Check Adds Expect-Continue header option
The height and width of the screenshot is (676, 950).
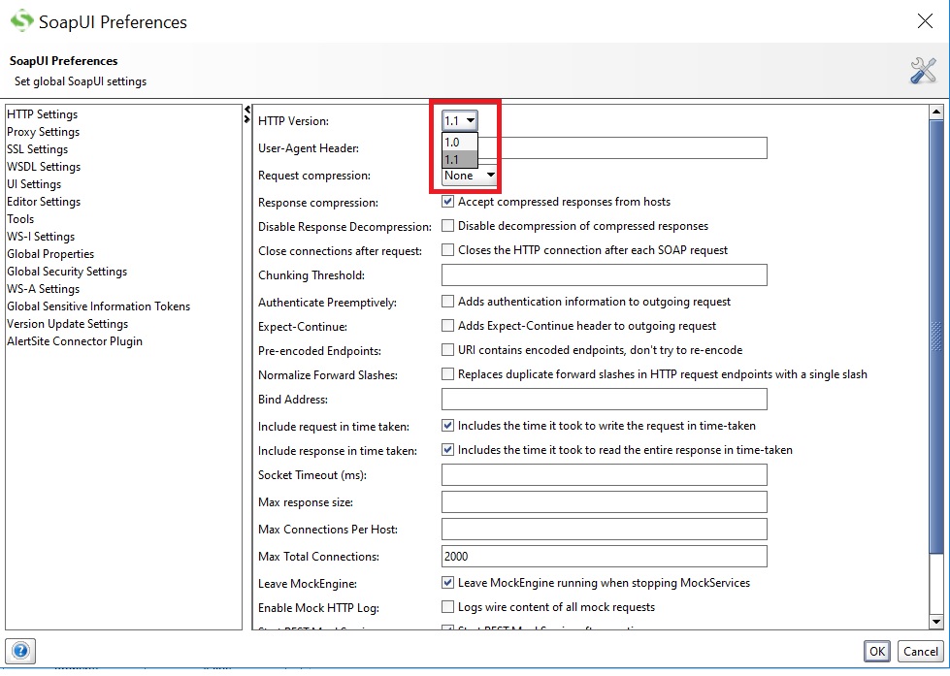tap(447, 326)
